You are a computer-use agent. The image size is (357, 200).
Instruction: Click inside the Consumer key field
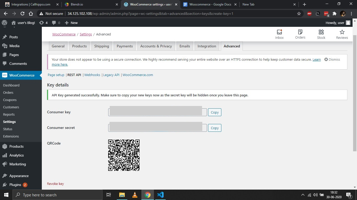coord(158,112)
